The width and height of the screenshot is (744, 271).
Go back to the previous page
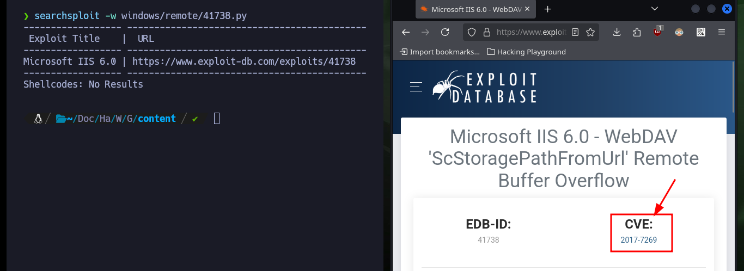tap(405, 32)
